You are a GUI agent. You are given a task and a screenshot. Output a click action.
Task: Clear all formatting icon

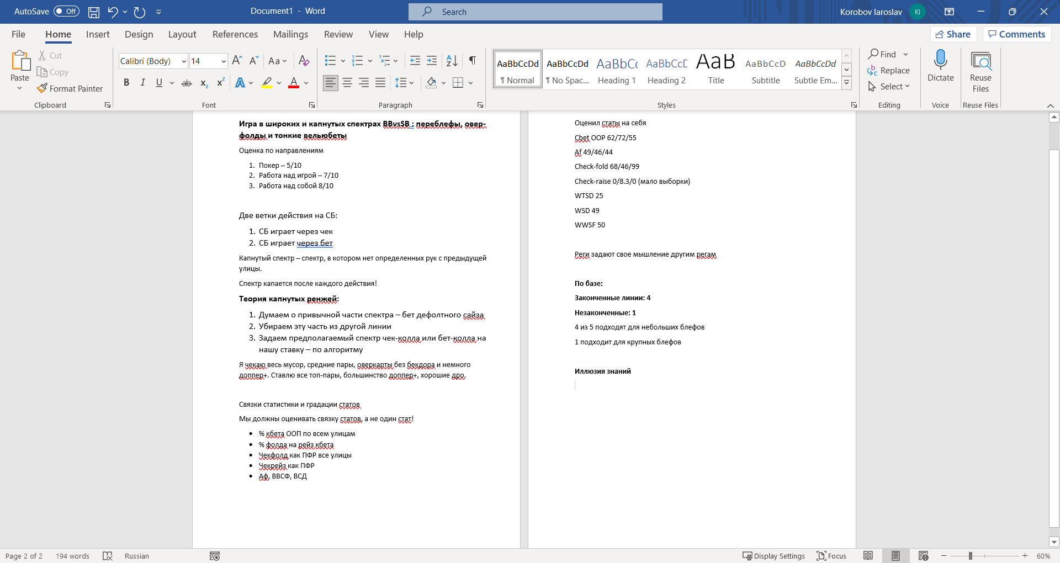coord(304,61)
